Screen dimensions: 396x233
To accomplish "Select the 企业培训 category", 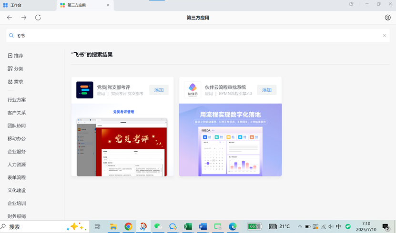I will (17, 203).
